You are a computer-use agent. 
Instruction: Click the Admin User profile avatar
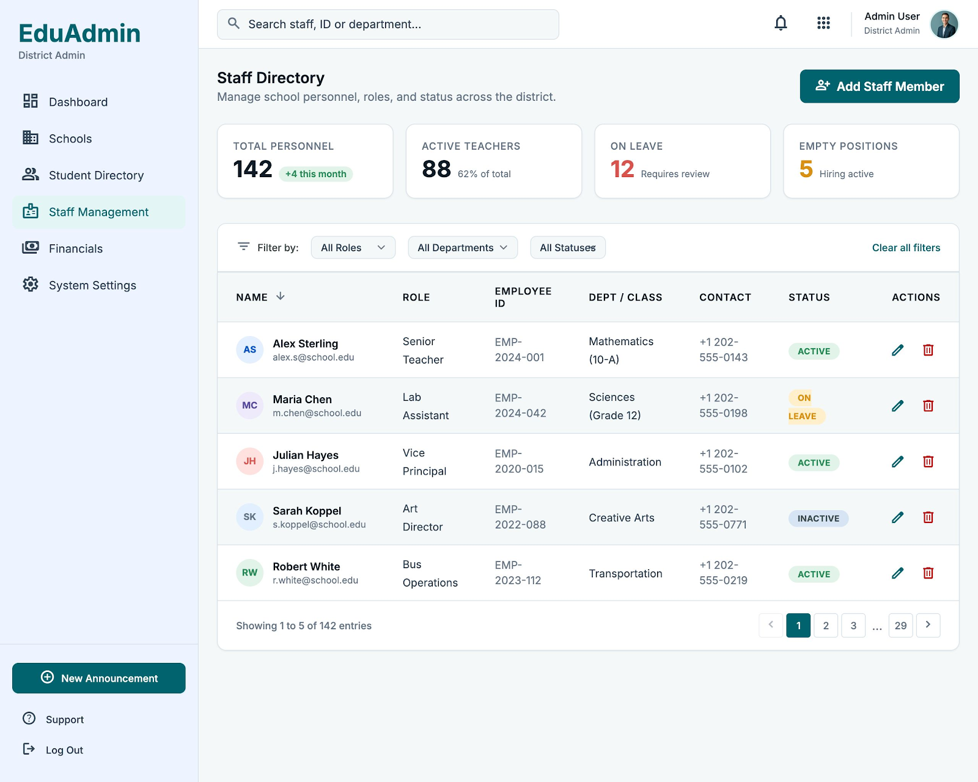(x=944, y=24)
